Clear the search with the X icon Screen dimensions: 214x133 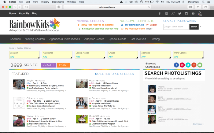(x=201, y=26)
